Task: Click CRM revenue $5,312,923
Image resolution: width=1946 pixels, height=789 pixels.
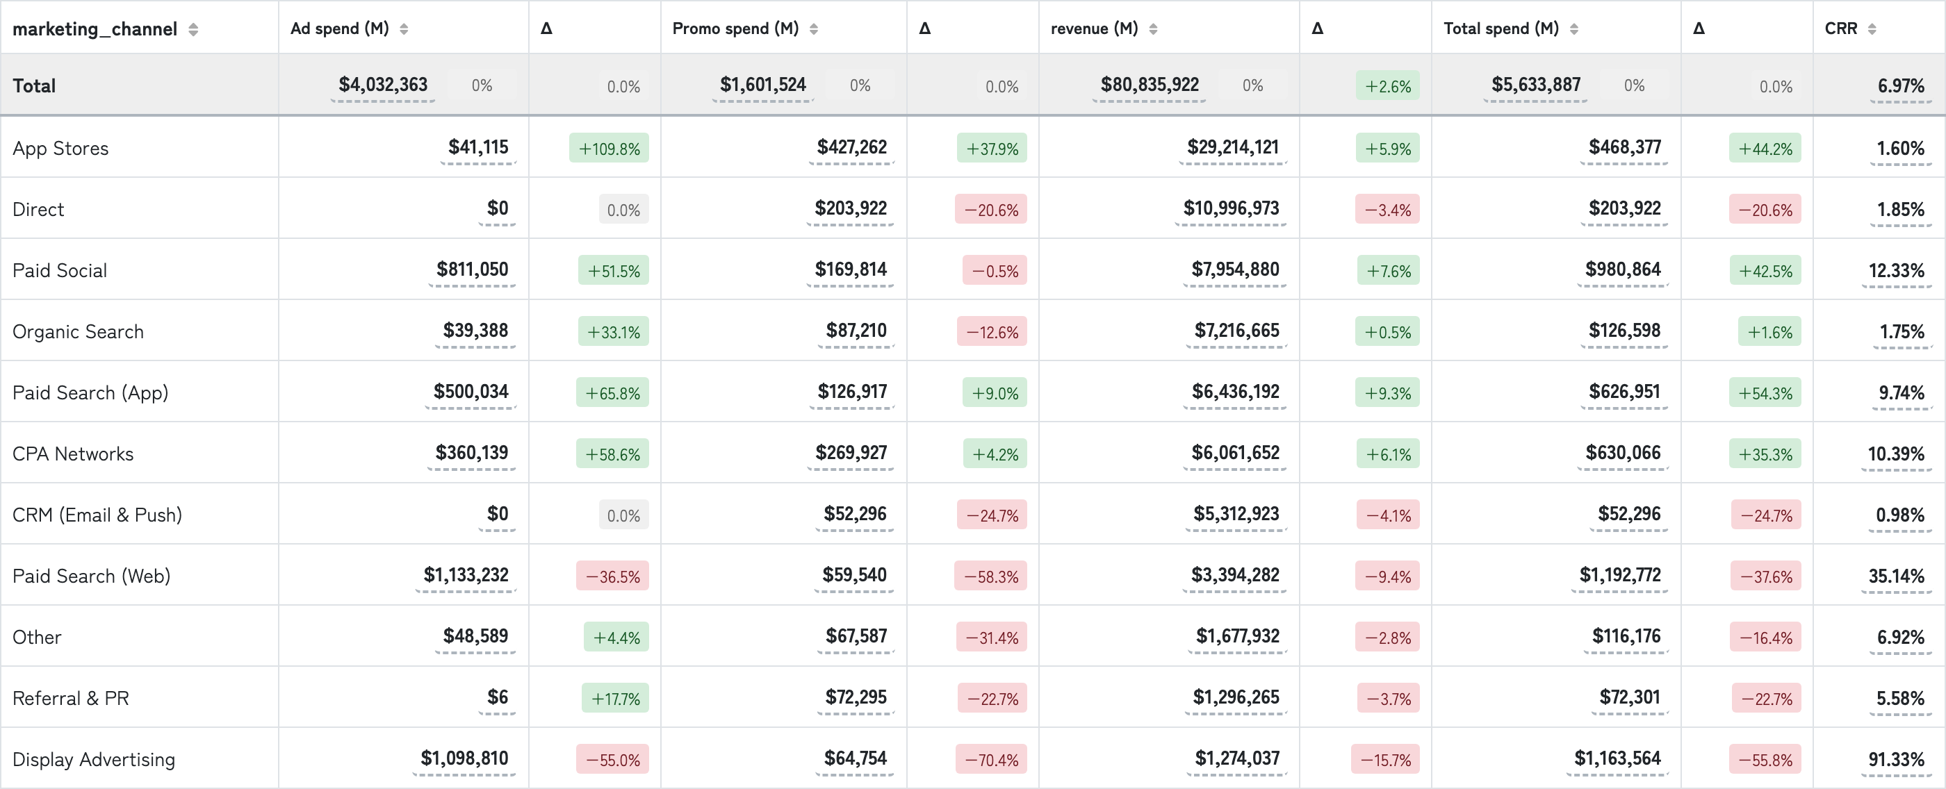Action: (x=1236, y=514)
